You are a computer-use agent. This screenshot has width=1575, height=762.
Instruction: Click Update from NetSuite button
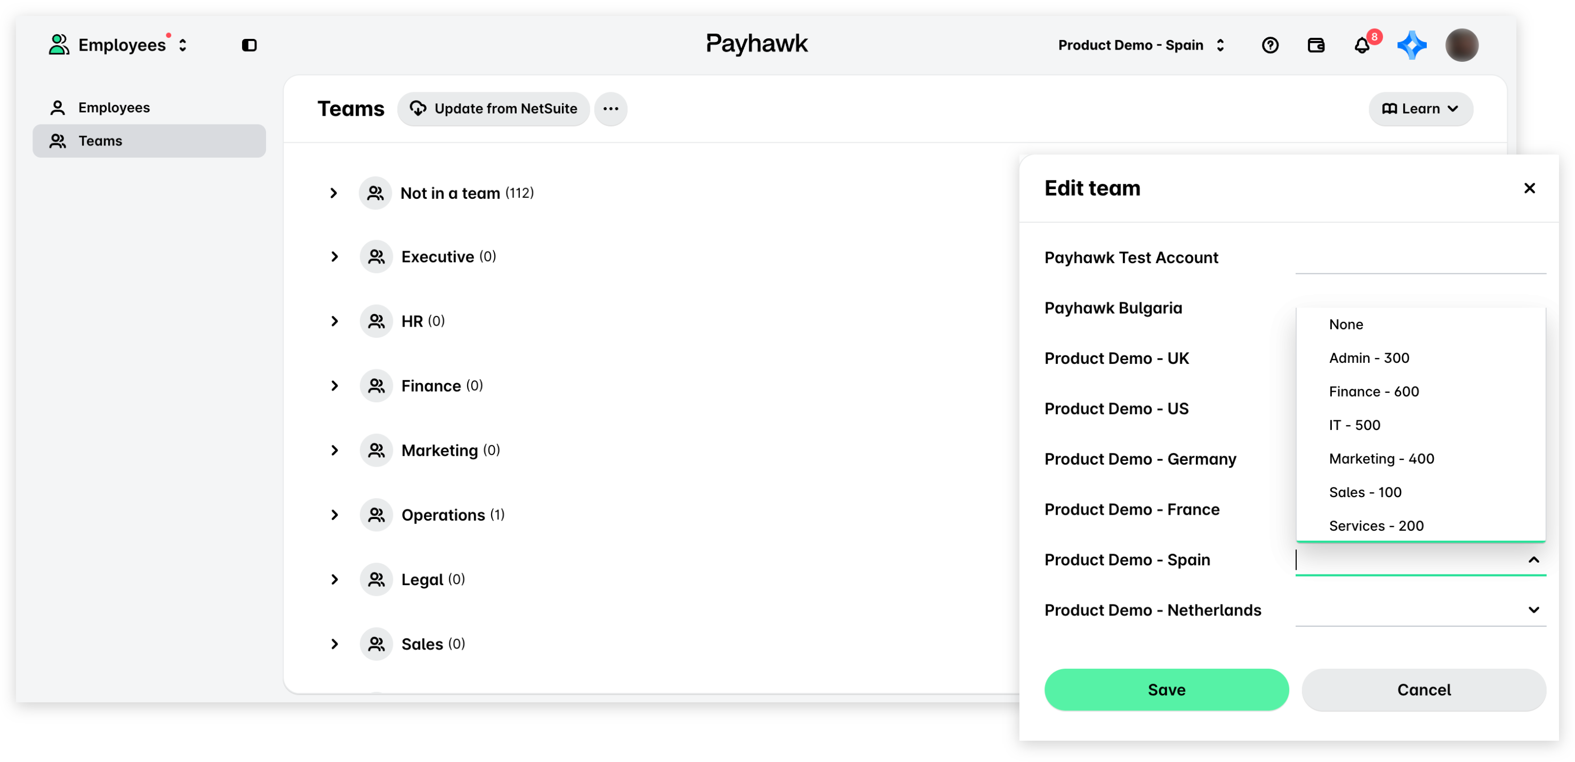tap(493, 109)
